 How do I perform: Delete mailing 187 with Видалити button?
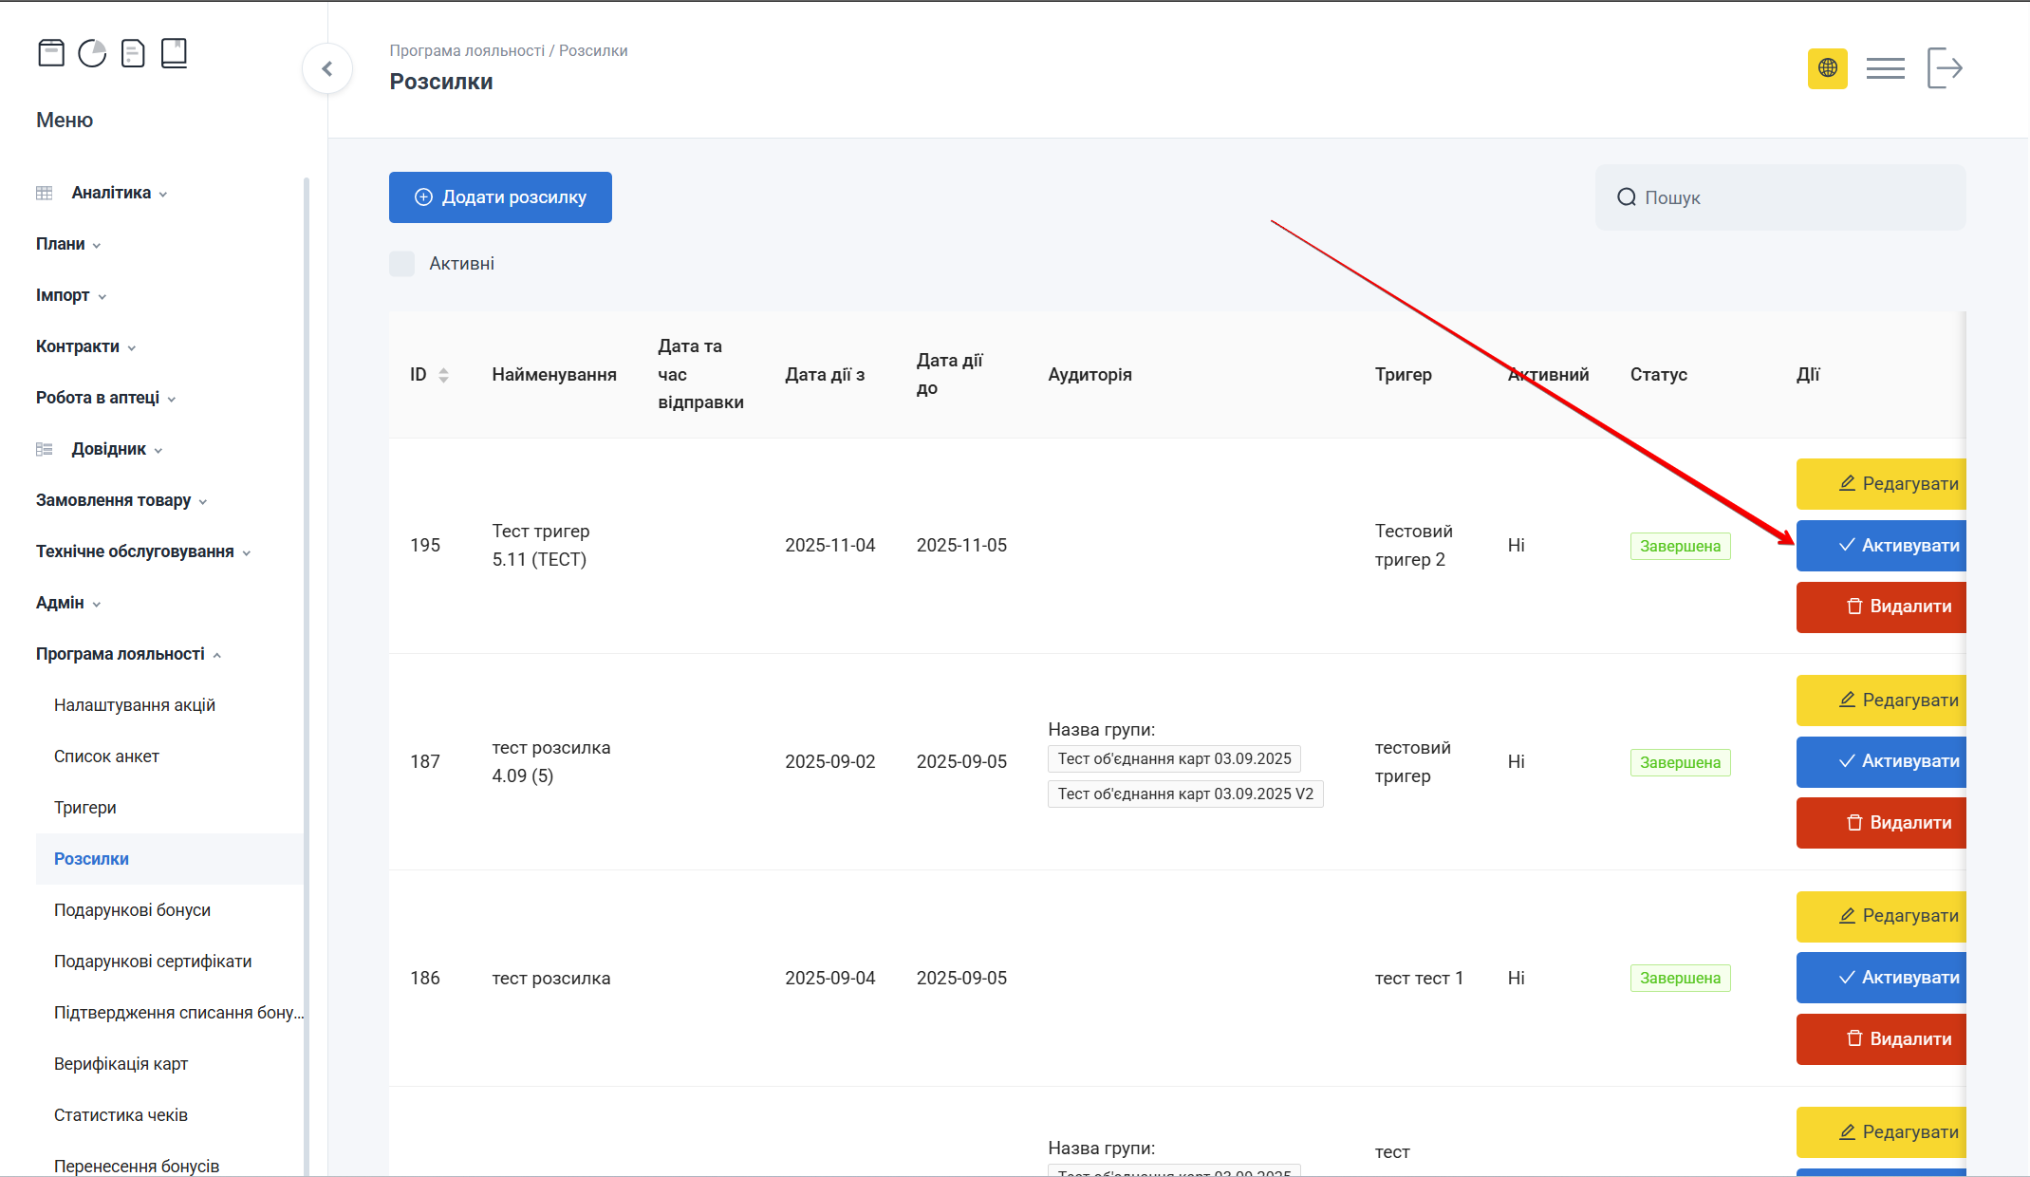click(1881, 823)
